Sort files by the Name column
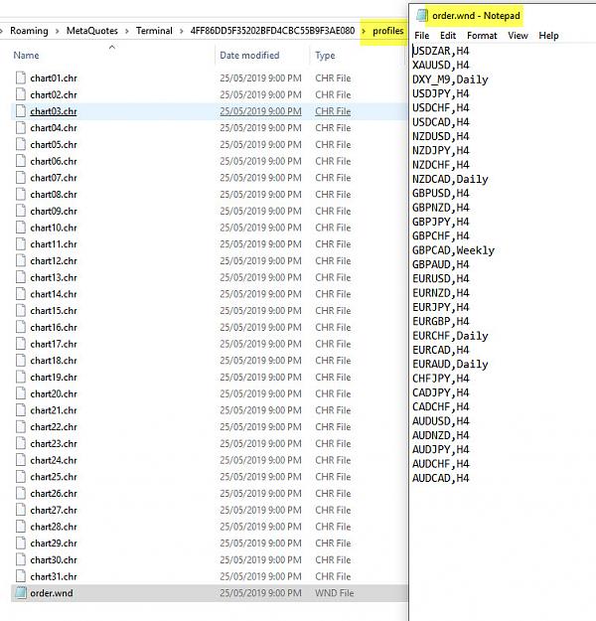This screenshot has width=596, height=621. point(26,56)
